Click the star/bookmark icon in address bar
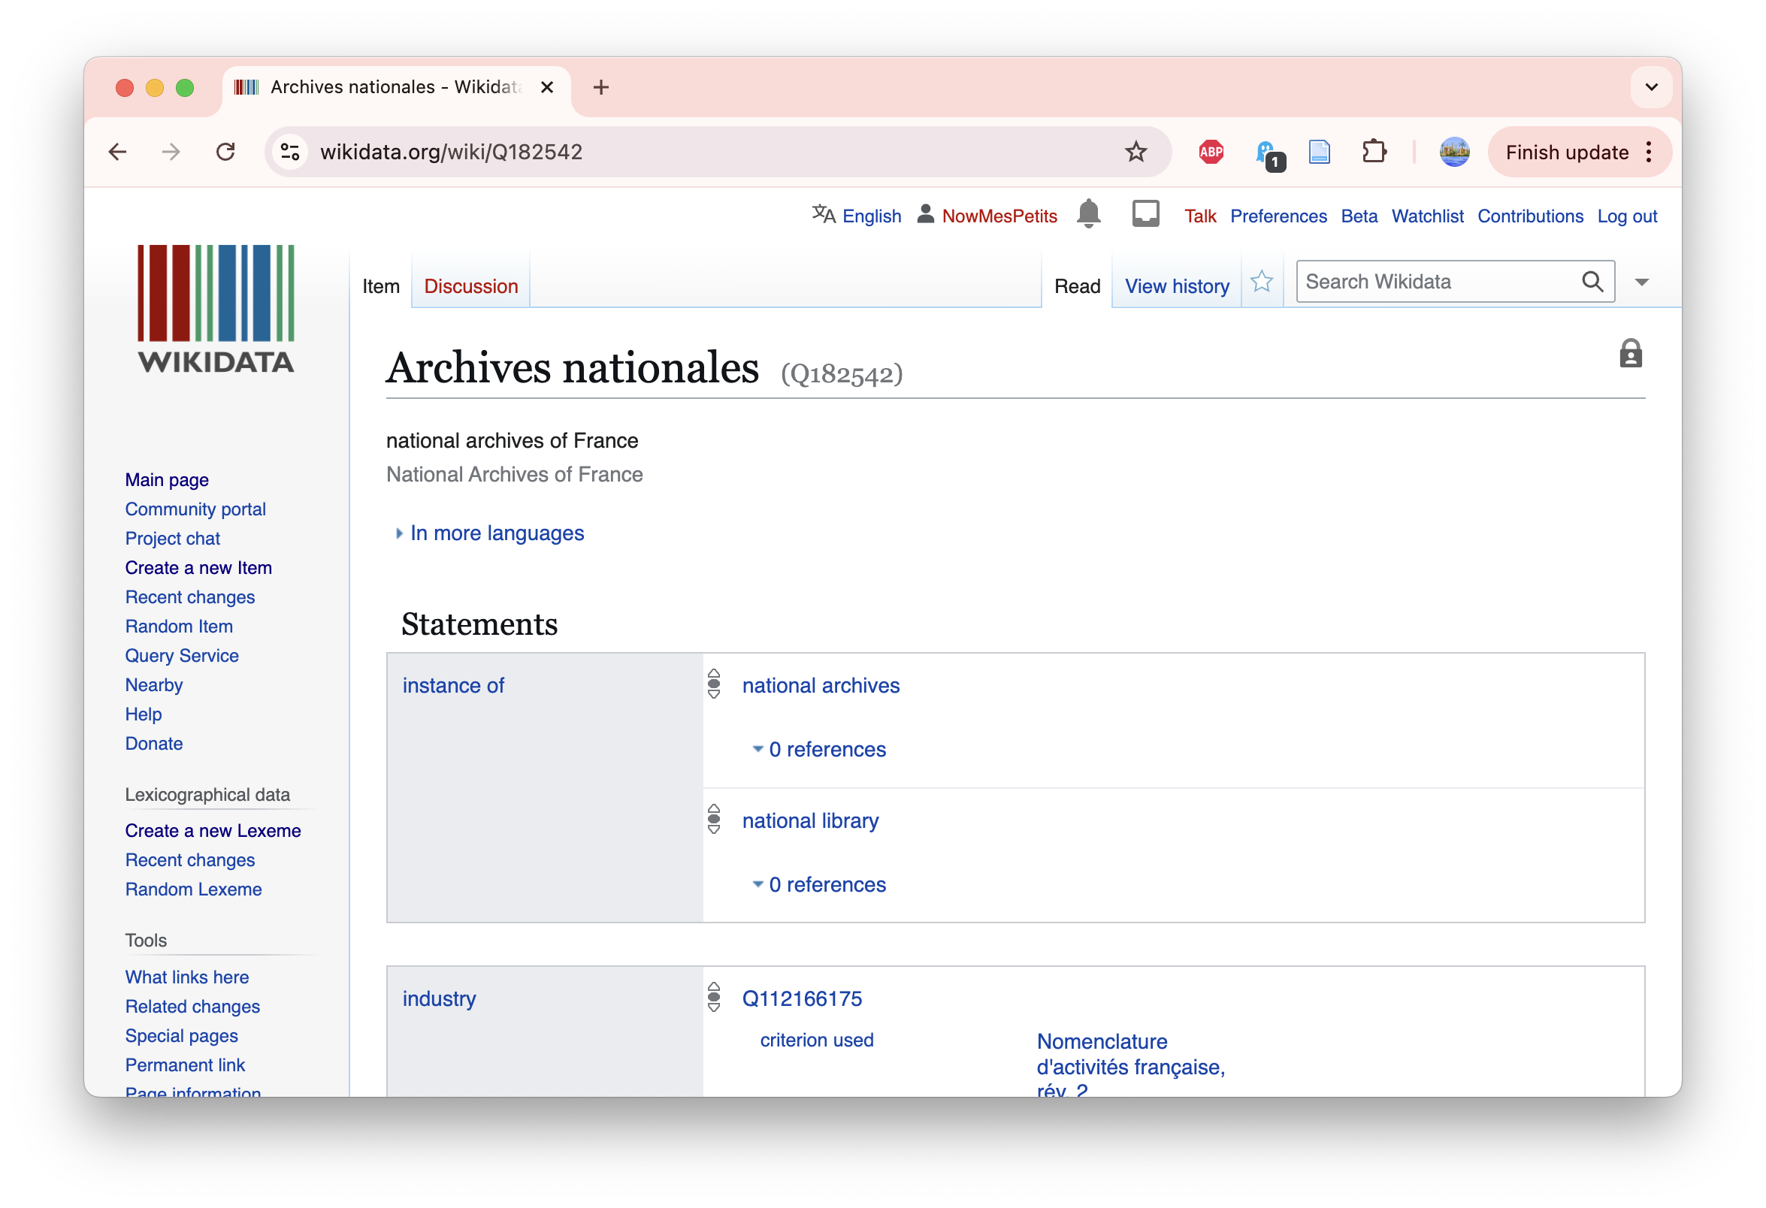1766x1208 pixels. pyautogui.click(x=1136, y=150)
